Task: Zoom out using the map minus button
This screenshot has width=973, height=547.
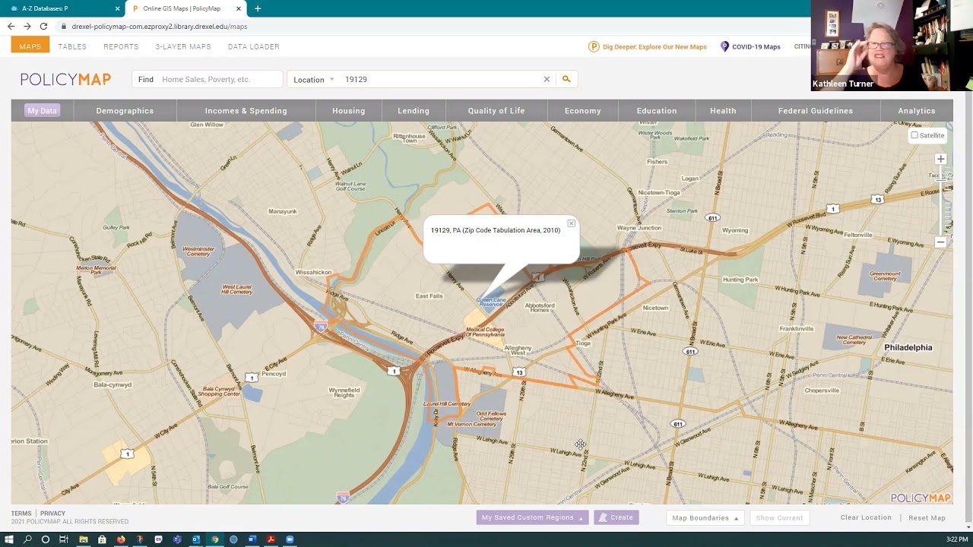Action: click(940, 242)
